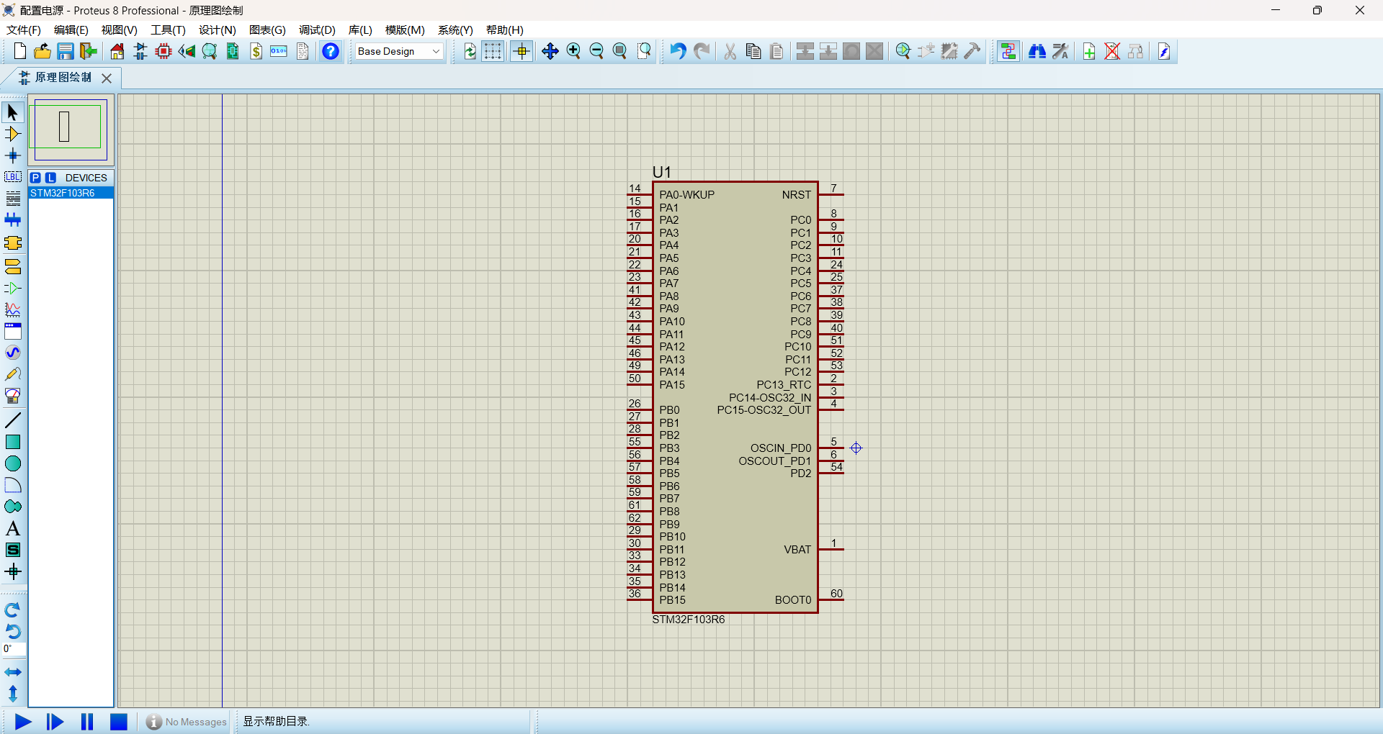Select the 2D Text tool

(x=13, y=528)
